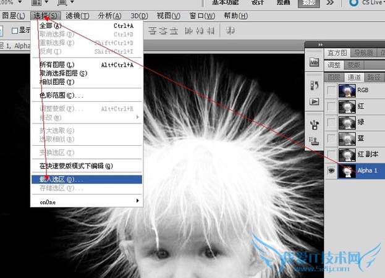Open the Brush Presets dock icon
The height and width of the screenshot is (278, 385).
(315, 125)
